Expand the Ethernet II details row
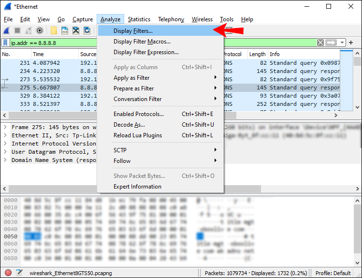Viewport: 362px width, 278px height. (x=5, y=135)
